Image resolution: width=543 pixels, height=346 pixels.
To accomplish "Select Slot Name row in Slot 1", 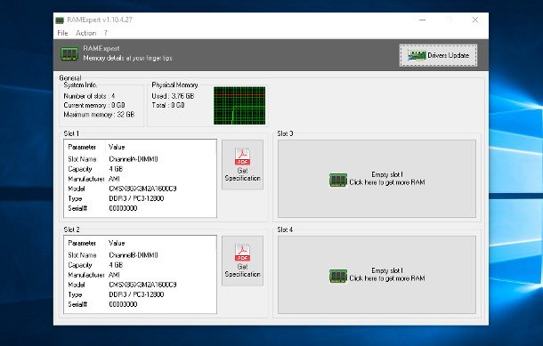I will pyautogui.click(x=140, y=159).
